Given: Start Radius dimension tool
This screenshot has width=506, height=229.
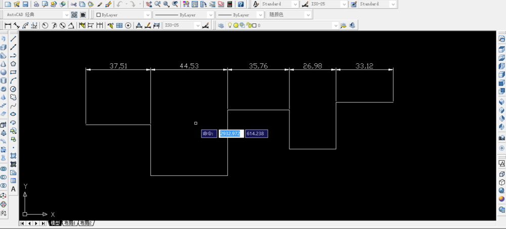Looking at the screenshot, I should (45, 25).
